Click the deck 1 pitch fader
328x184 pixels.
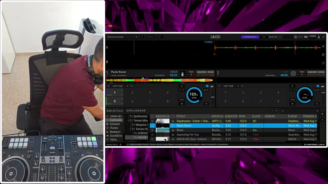[212, 97]
